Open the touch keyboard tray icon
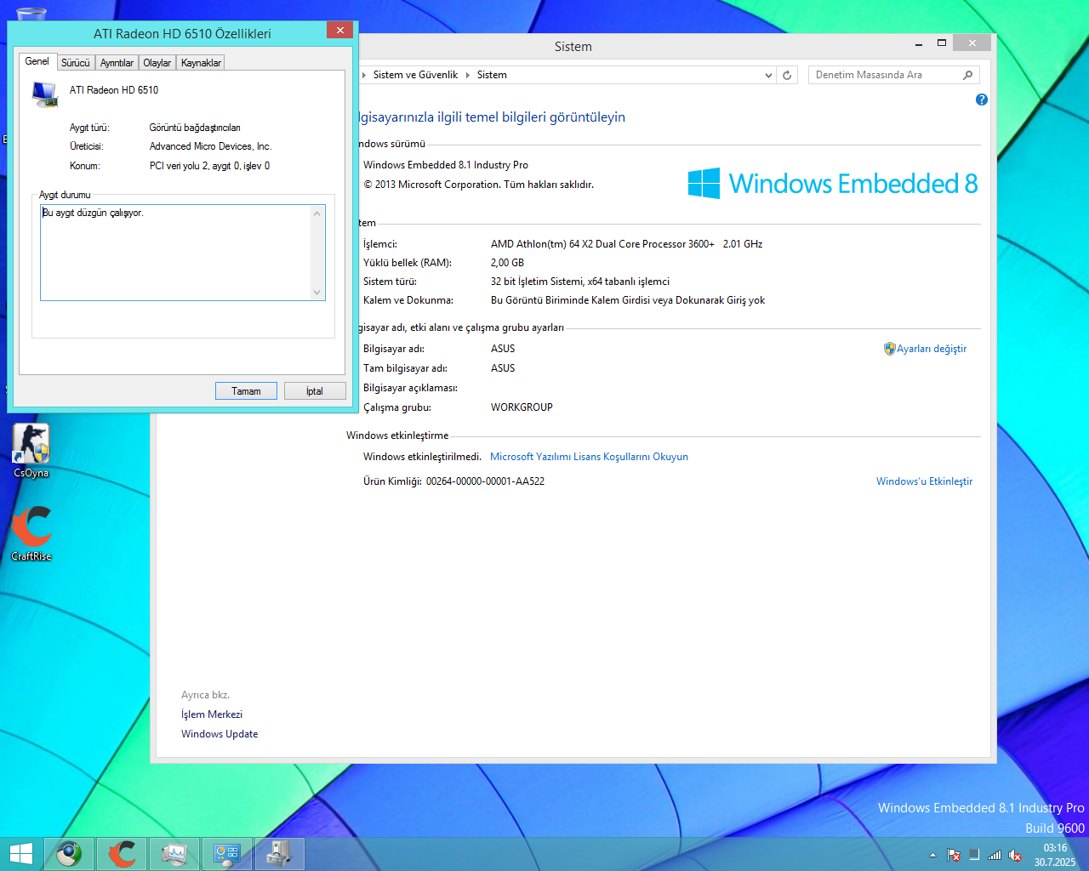This screenshot has width=1089, height=871. click(974, 855)
